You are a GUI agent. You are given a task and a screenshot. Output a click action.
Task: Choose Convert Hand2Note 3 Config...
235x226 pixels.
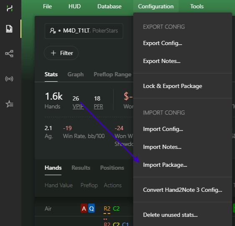(182, 190)
